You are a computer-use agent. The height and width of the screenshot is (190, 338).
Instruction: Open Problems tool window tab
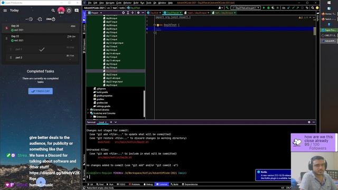[x=134, y=184]
